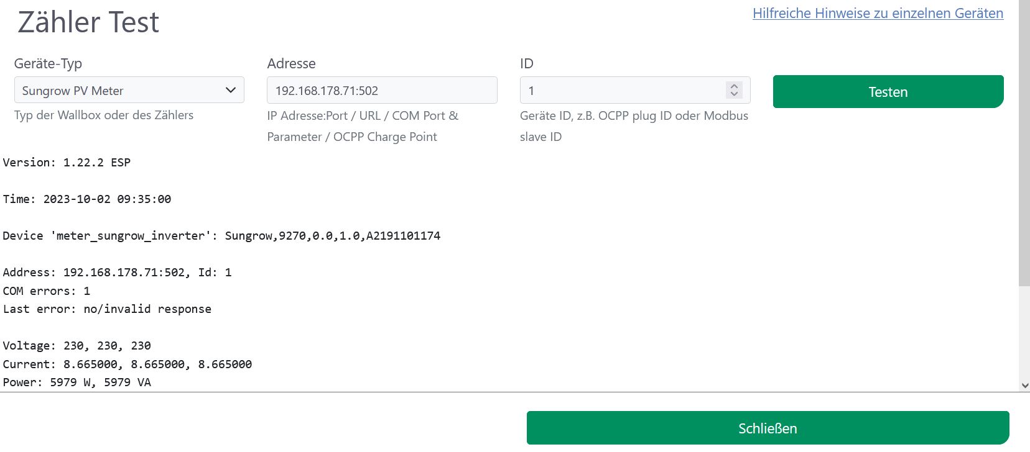Close the dialog with the Schließen button
Image resolution: width=1030 pixels, height=452 pixels.
click(768, 428)
